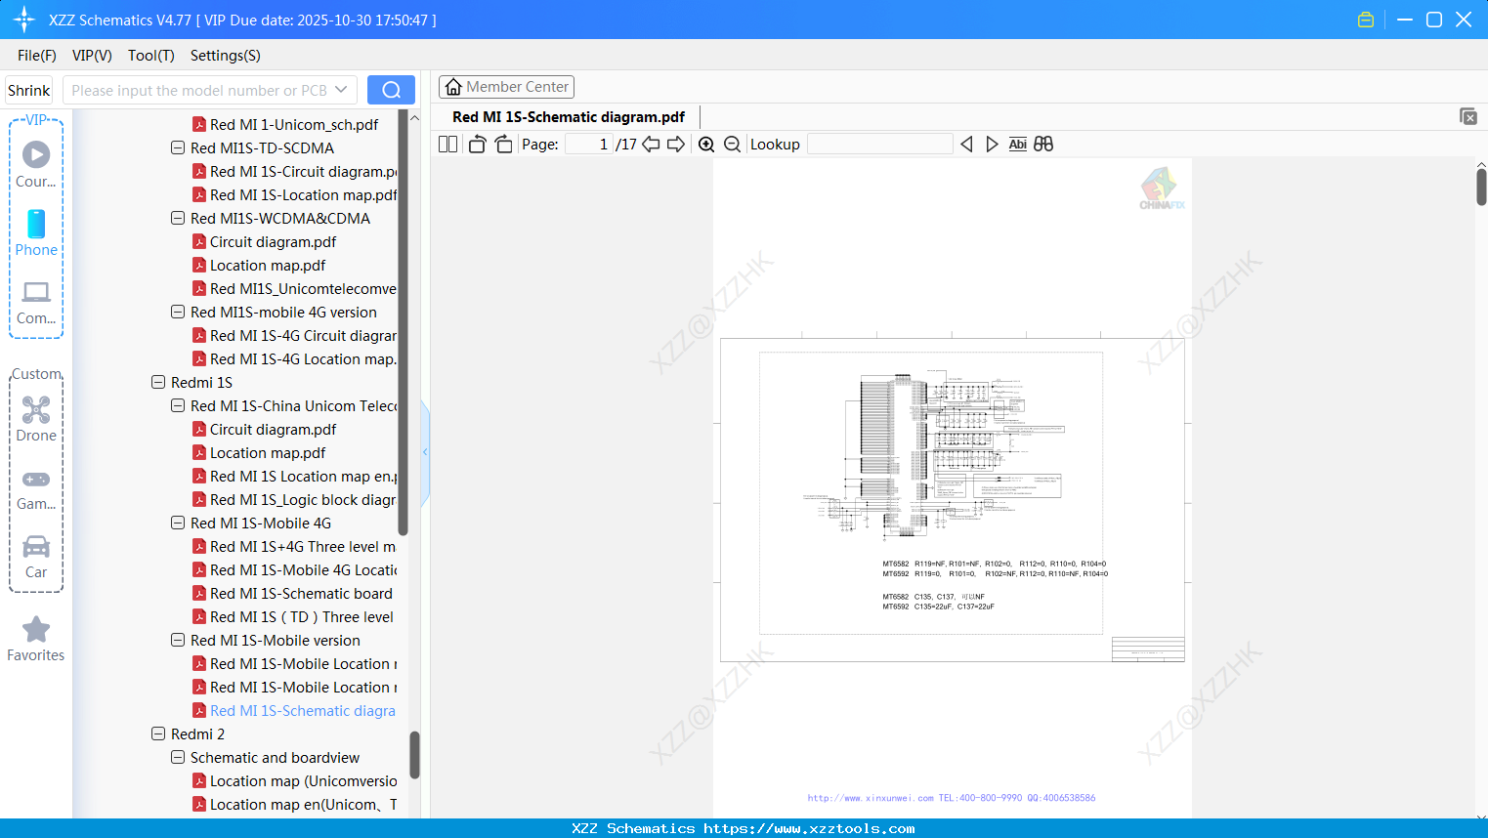Collapse the Red MI 1S-Mobile 4G folder
The image size is (1488, 838).
(x=178, y=523)
